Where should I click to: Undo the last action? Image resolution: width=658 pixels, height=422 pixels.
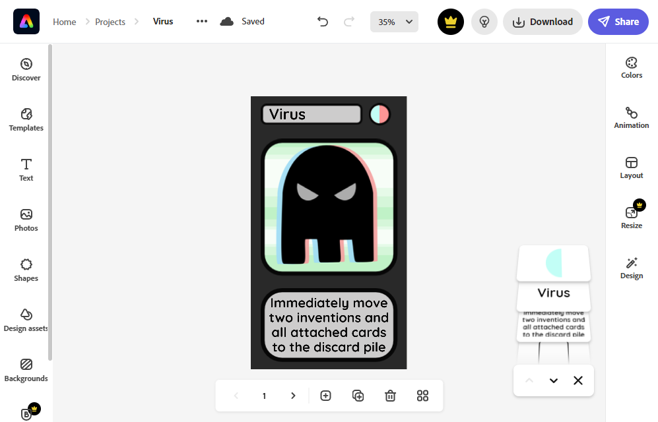(322, 21)
